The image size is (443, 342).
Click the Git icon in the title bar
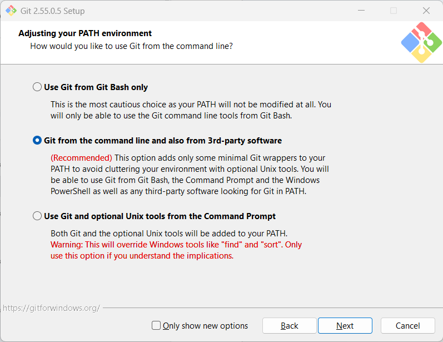point(11,11)
